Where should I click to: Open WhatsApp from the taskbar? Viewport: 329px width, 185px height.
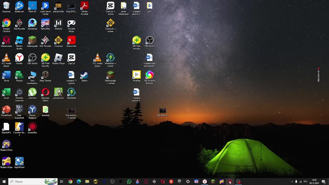pyautogui.click(x=129, y=182)
